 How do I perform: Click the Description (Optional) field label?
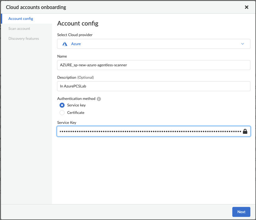coord(75,77)
